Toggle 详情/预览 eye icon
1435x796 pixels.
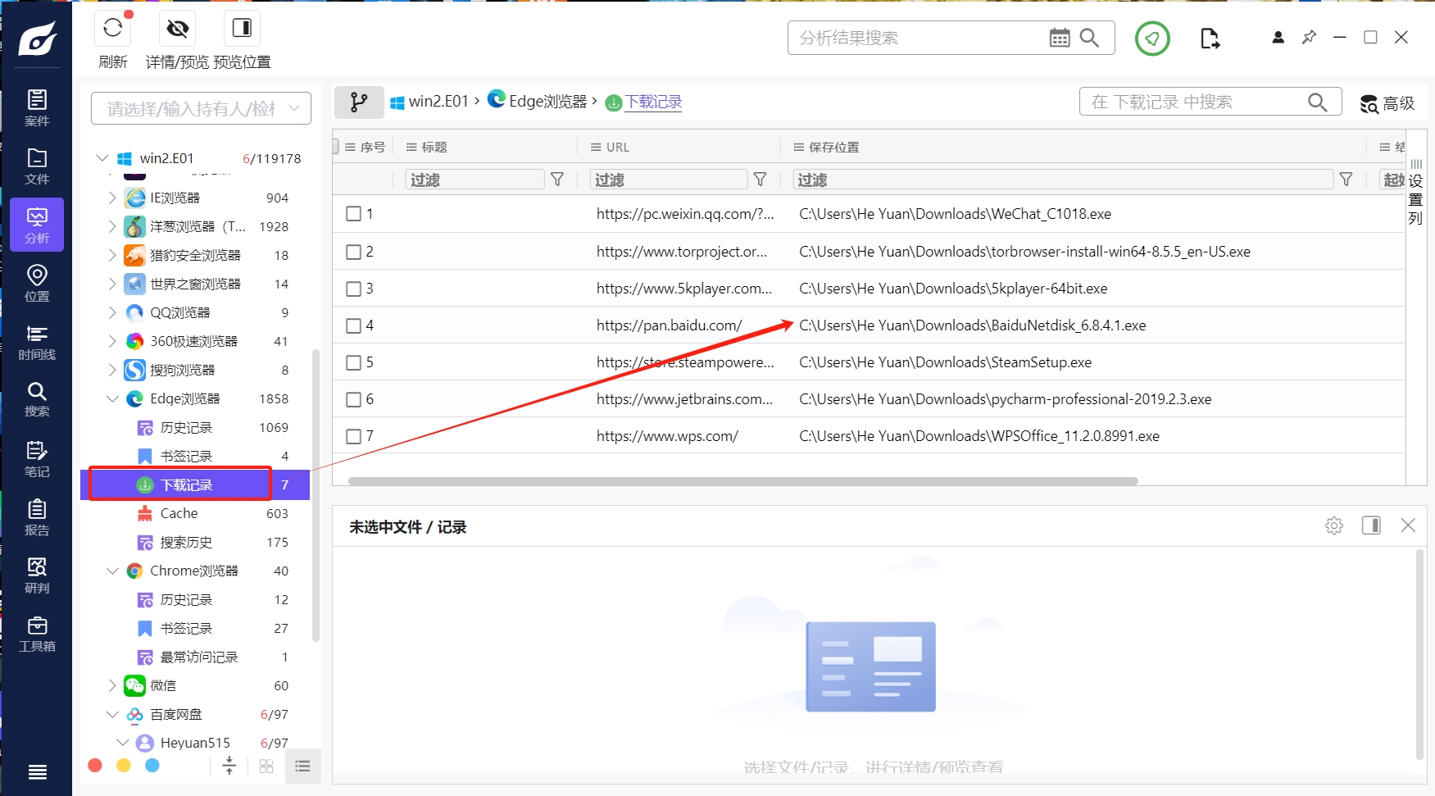pyautogui.click(x=178, y=29)
